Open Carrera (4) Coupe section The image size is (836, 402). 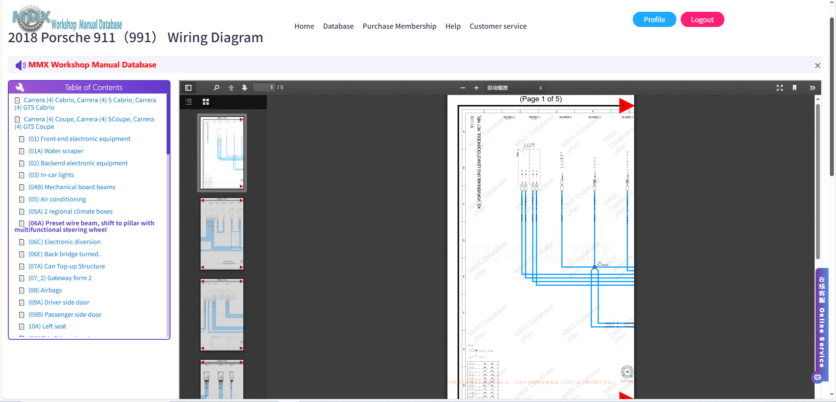tap(85, 123)
